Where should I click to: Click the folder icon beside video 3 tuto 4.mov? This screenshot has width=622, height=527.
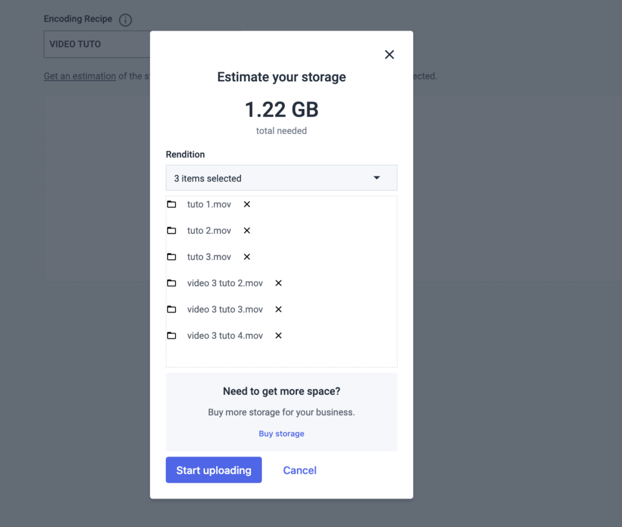coord(172,335)
